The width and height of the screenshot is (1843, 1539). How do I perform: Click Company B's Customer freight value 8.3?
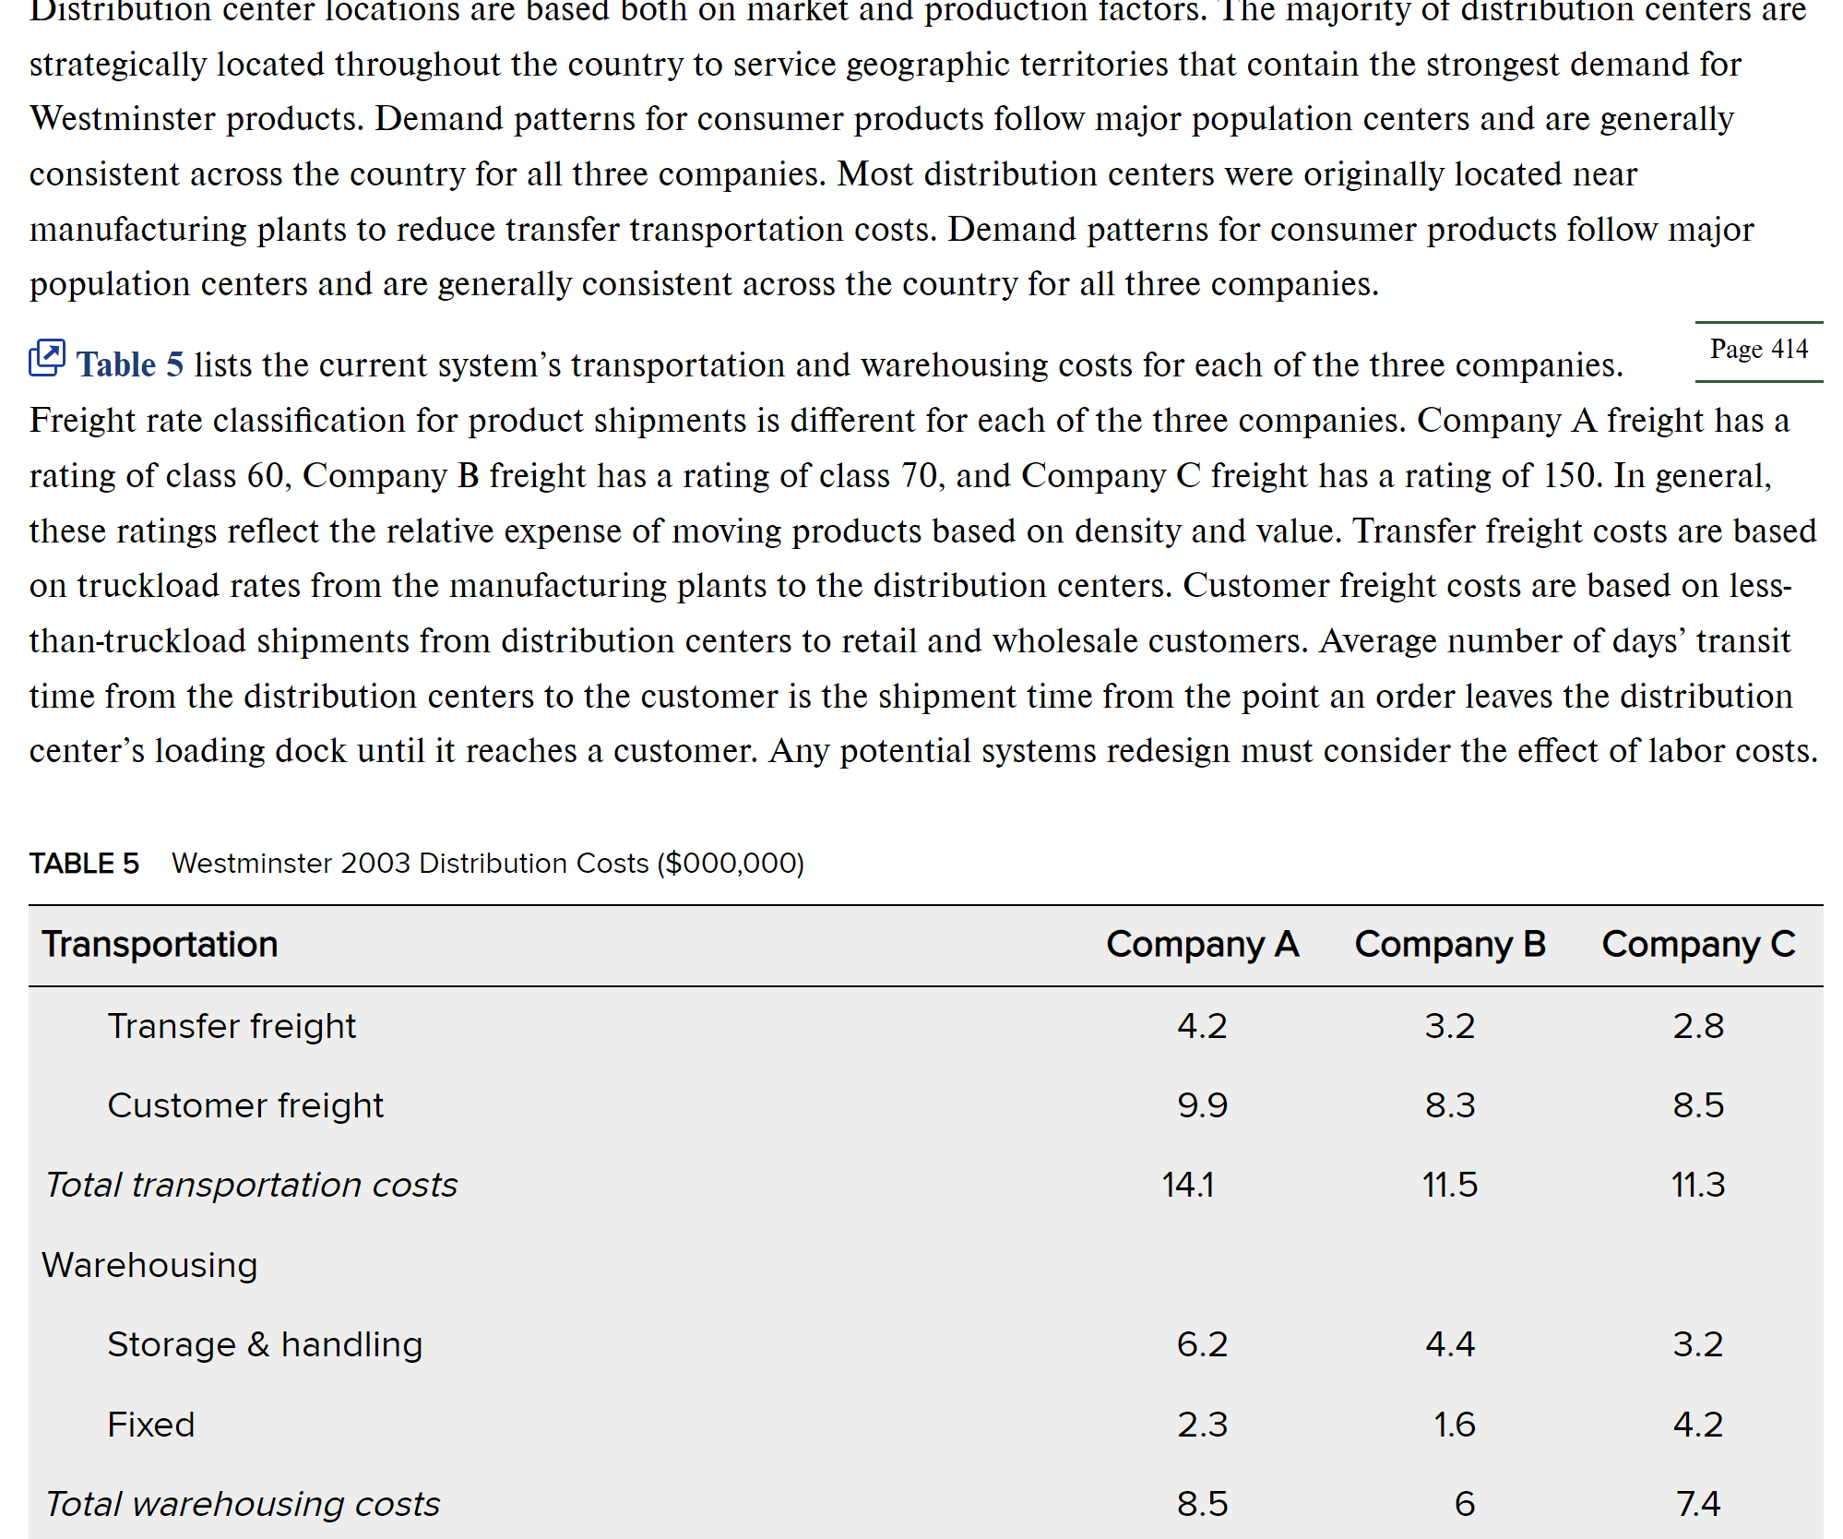(x=1450, y=1105)
